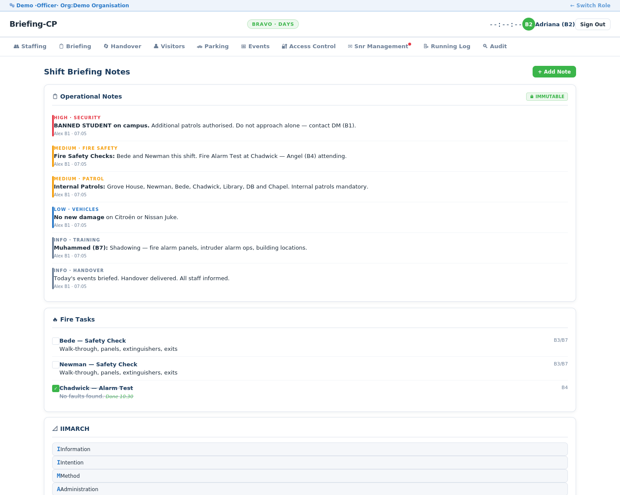Click the MEDIUM · FIRE SAFETY label
Viewport: 620px width, 495px height.
coord(86,148)
